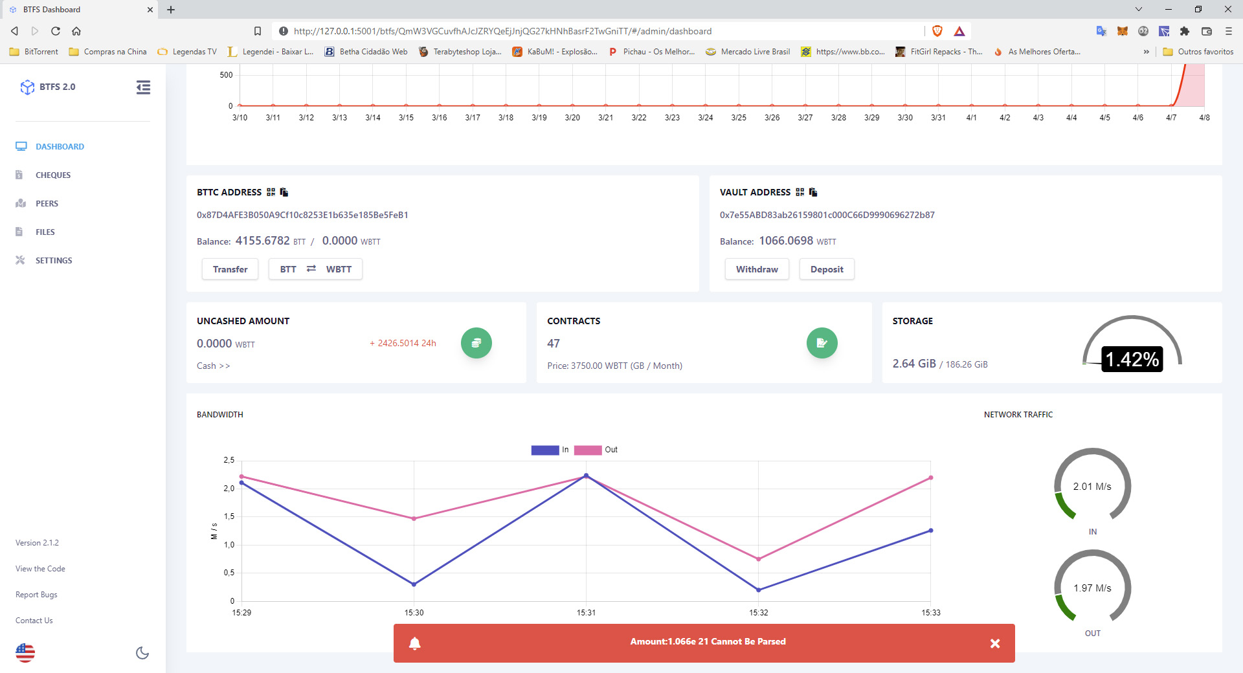
Task: Show QR code for BTTC address
Action: click(271, 192)
